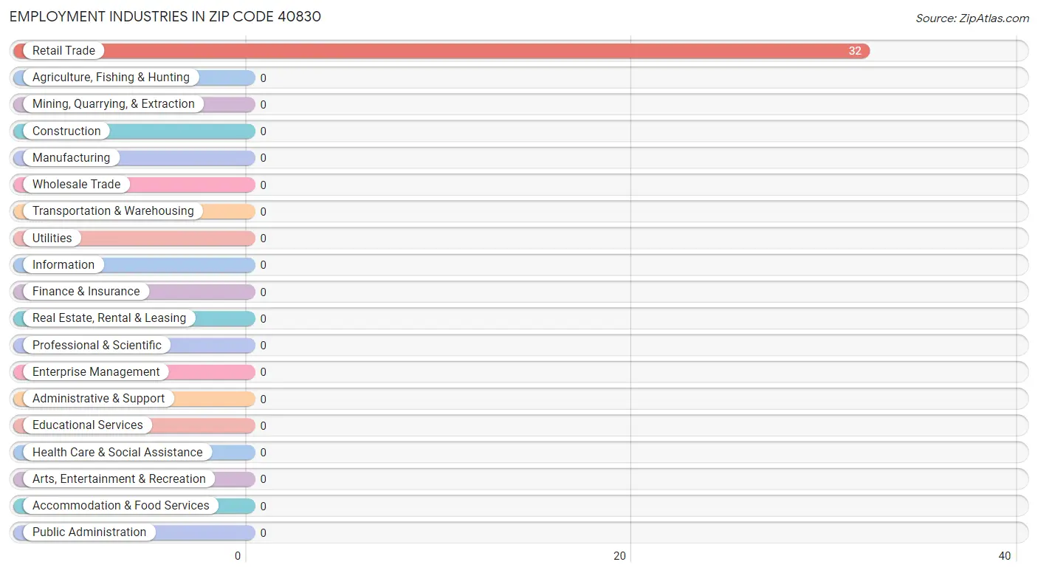1038x573 pixels.
Task: Click the Retail Trade bar label
Action: [x=63, y=51]
